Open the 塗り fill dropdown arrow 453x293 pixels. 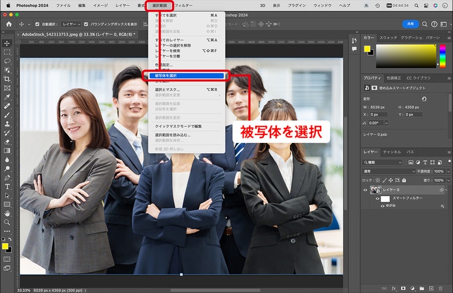448,180
